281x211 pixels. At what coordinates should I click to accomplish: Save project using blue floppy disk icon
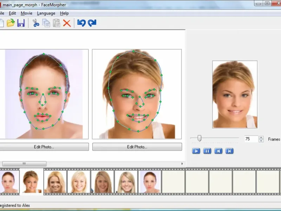click(x=21, y=23)
